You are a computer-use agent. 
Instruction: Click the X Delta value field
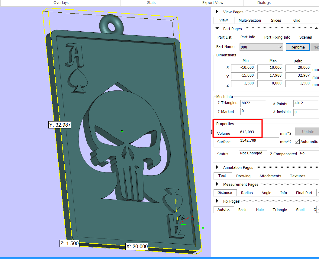[x=298, y=68]
